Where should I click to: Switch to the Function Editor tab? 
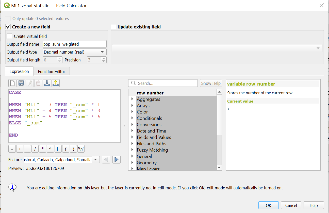52,72
